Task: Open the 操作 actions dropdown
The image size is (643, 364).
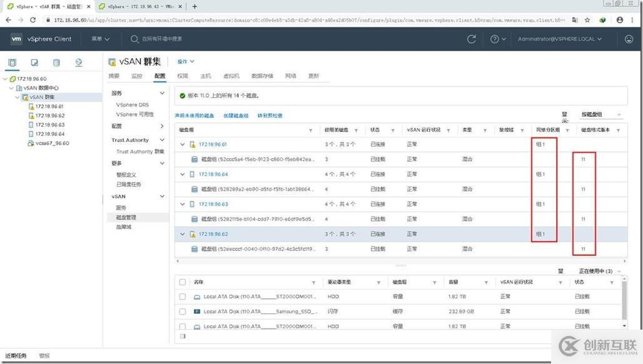Action: (x=186, y=61)
